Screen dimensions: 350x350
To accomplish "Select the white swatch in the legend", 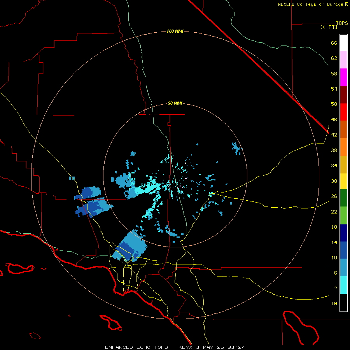I will [343, 43].
